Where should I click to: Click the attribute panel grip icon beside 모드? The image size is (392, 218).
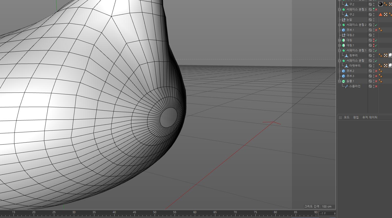coord(340,117)
